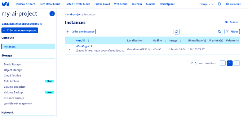248x117 pixels.
Task: Select the Public Cloud tab
Action: point(102,4)
